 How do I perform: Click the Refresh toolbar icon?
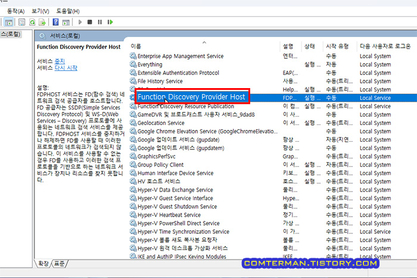click(32, 22)
